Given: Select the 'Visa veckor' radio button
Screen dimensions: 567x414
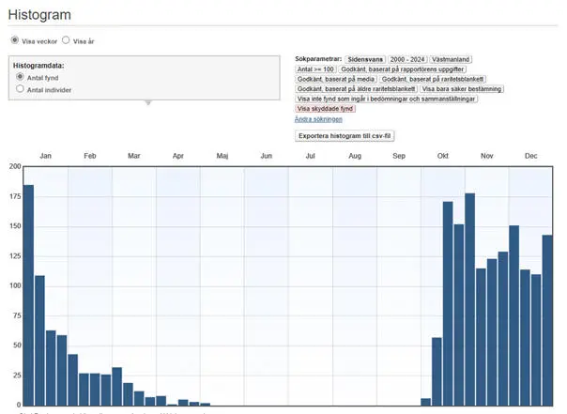Looking at the screenshot, I should click(15, 40).
